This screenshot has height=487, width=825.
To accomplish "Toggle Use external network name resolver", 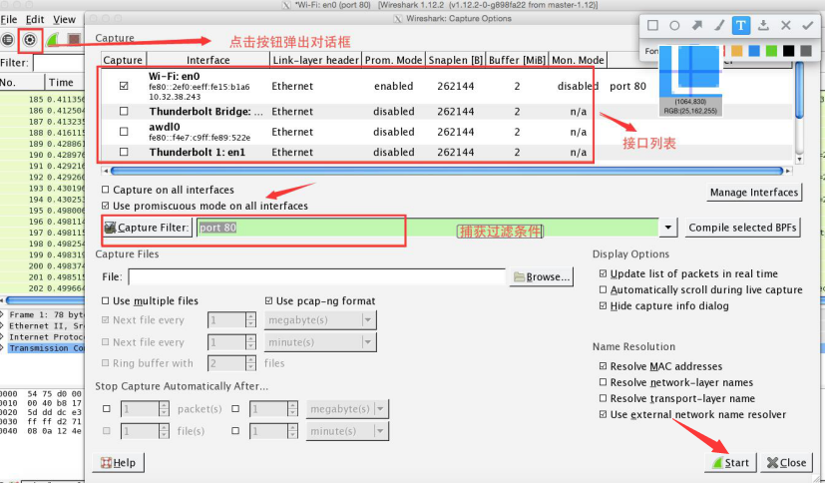I will (x=603, y=414).
